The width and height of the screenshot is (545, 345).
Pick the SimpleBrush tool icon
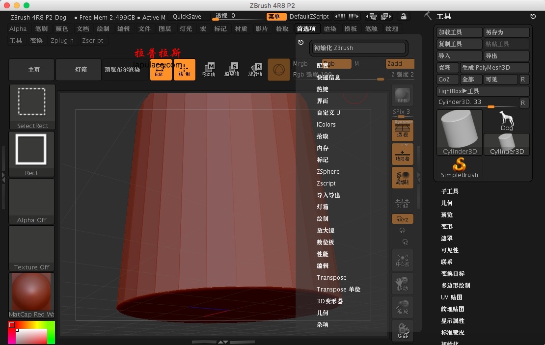[460, 168]
